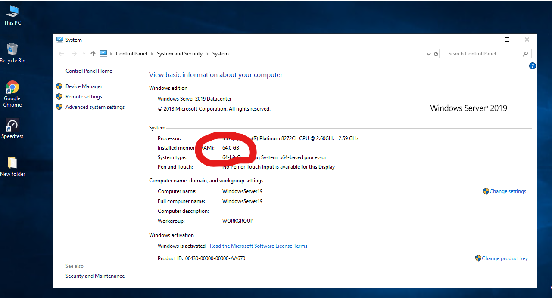The width and height of the screenshot is (552, 298).
Task: Click shield icon beside Device Manager
Action: pos(59,86)
